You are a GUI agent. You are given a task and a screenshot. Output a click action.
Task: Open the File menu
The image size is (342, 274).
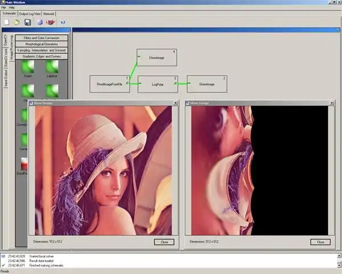pyautogui.click(x=4, y=7)
